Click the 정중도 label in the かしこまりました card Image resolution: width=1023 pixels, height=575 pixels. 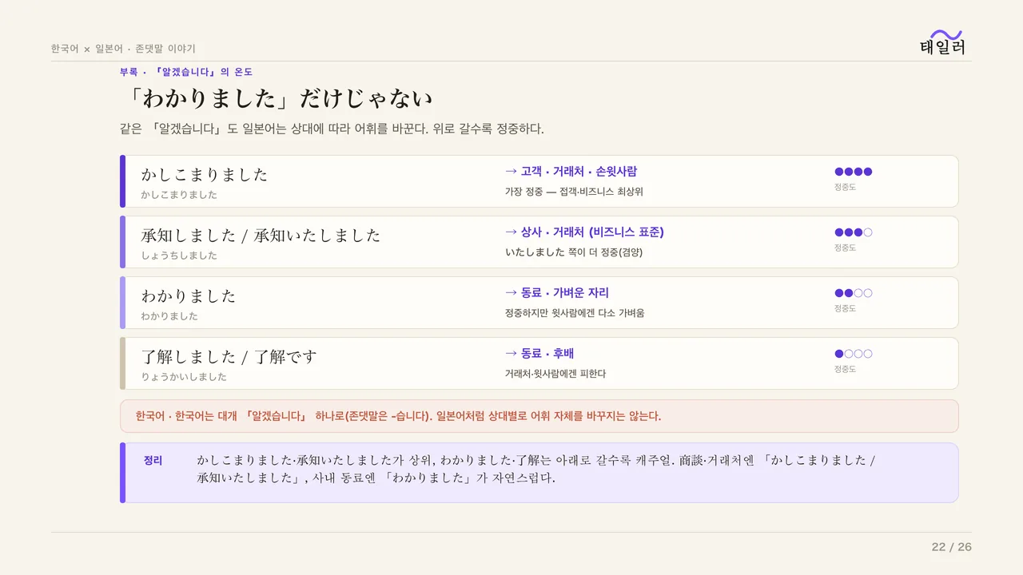(x=845, y=187)
